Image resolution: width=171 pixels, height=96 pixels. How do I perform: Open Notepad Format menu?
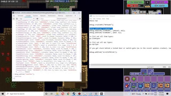(99, 19)
